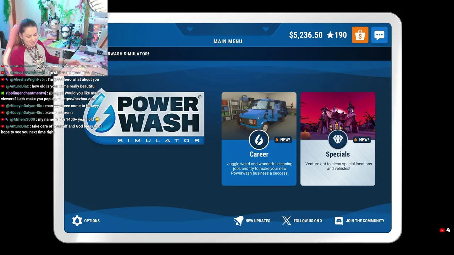Click chat message "I'm good hero what about you"
This screenshot has height=255, width=454.
[50, 79]
